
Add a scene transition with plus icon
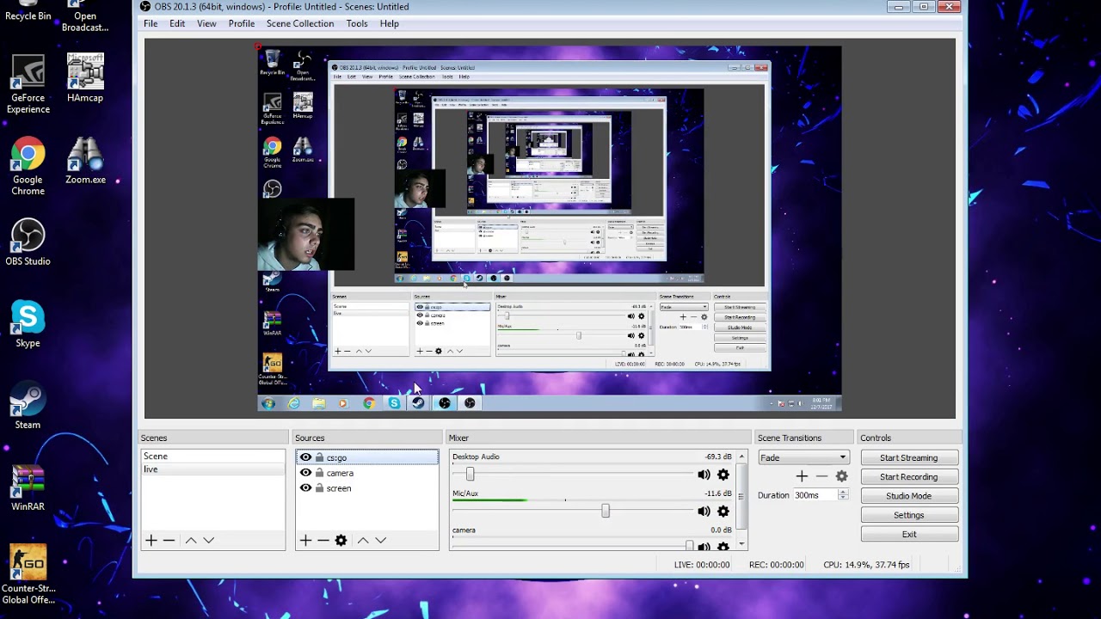click(x=802, y=476)
